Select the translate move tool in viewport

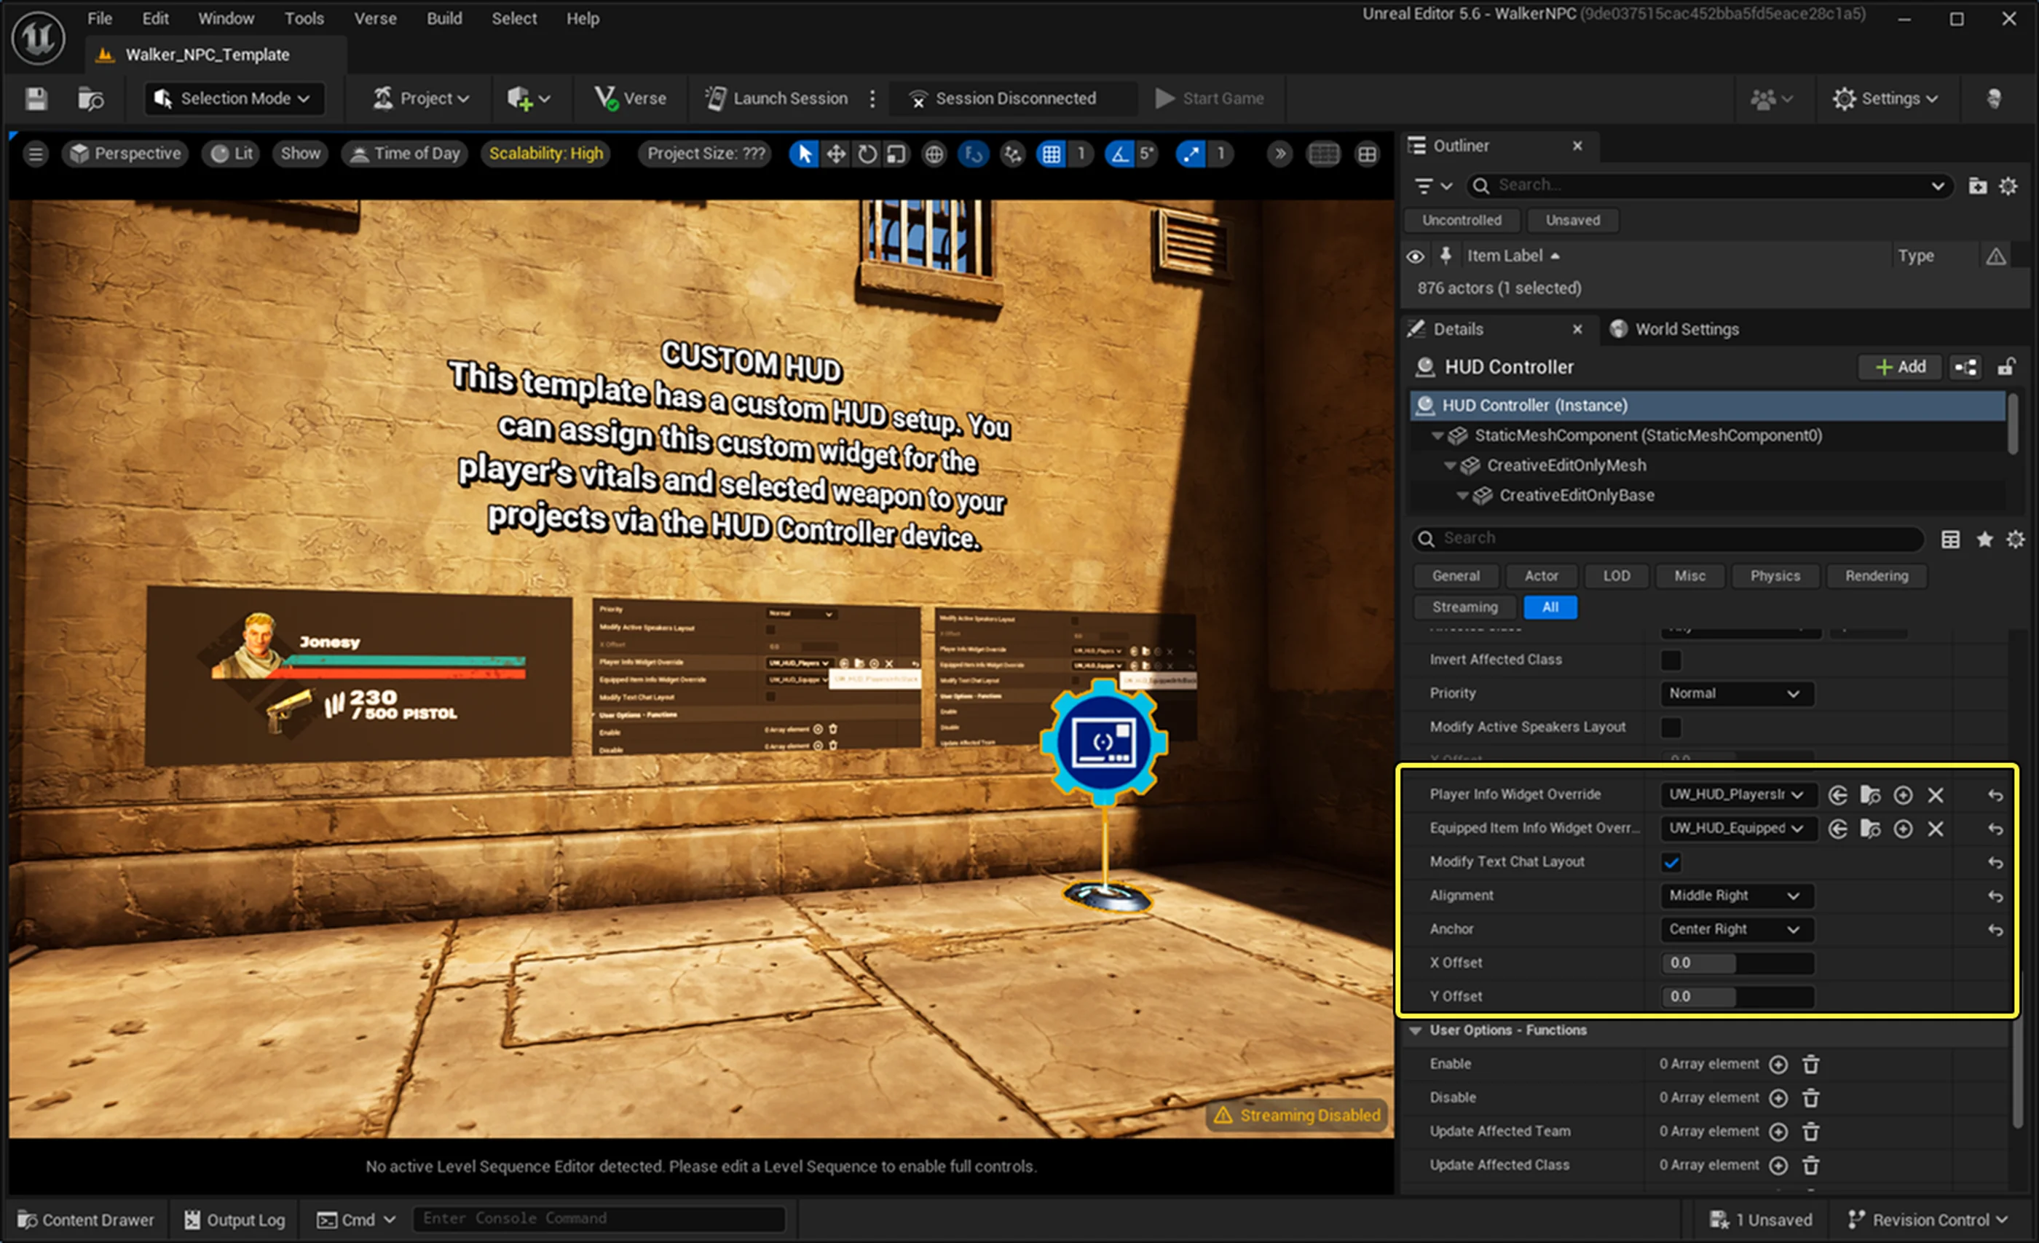836,154
